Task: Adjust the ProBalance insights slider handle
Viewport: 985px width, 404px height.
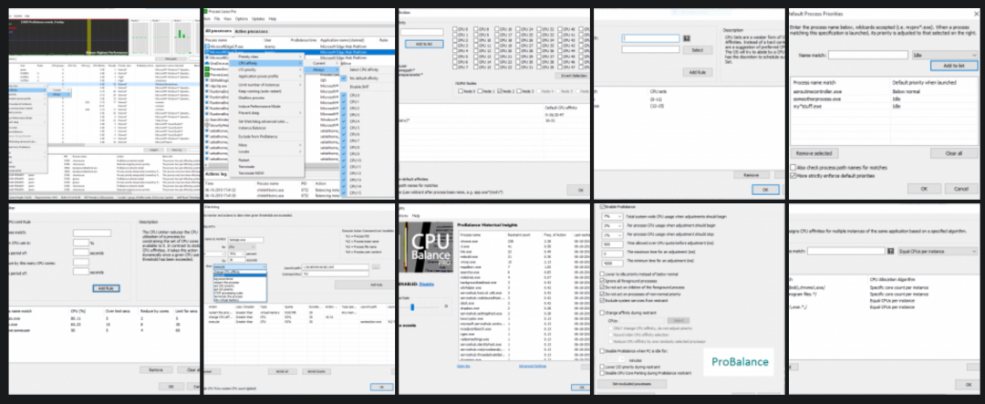Action: pyautogui.click(x=412, y=306)
